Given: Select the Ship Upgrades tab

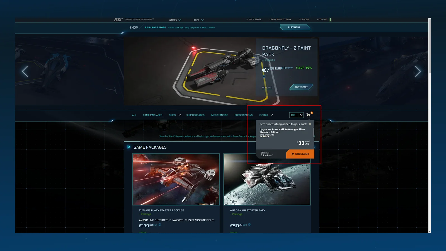Looking at the screenshot, I should (x=195, y=115).
